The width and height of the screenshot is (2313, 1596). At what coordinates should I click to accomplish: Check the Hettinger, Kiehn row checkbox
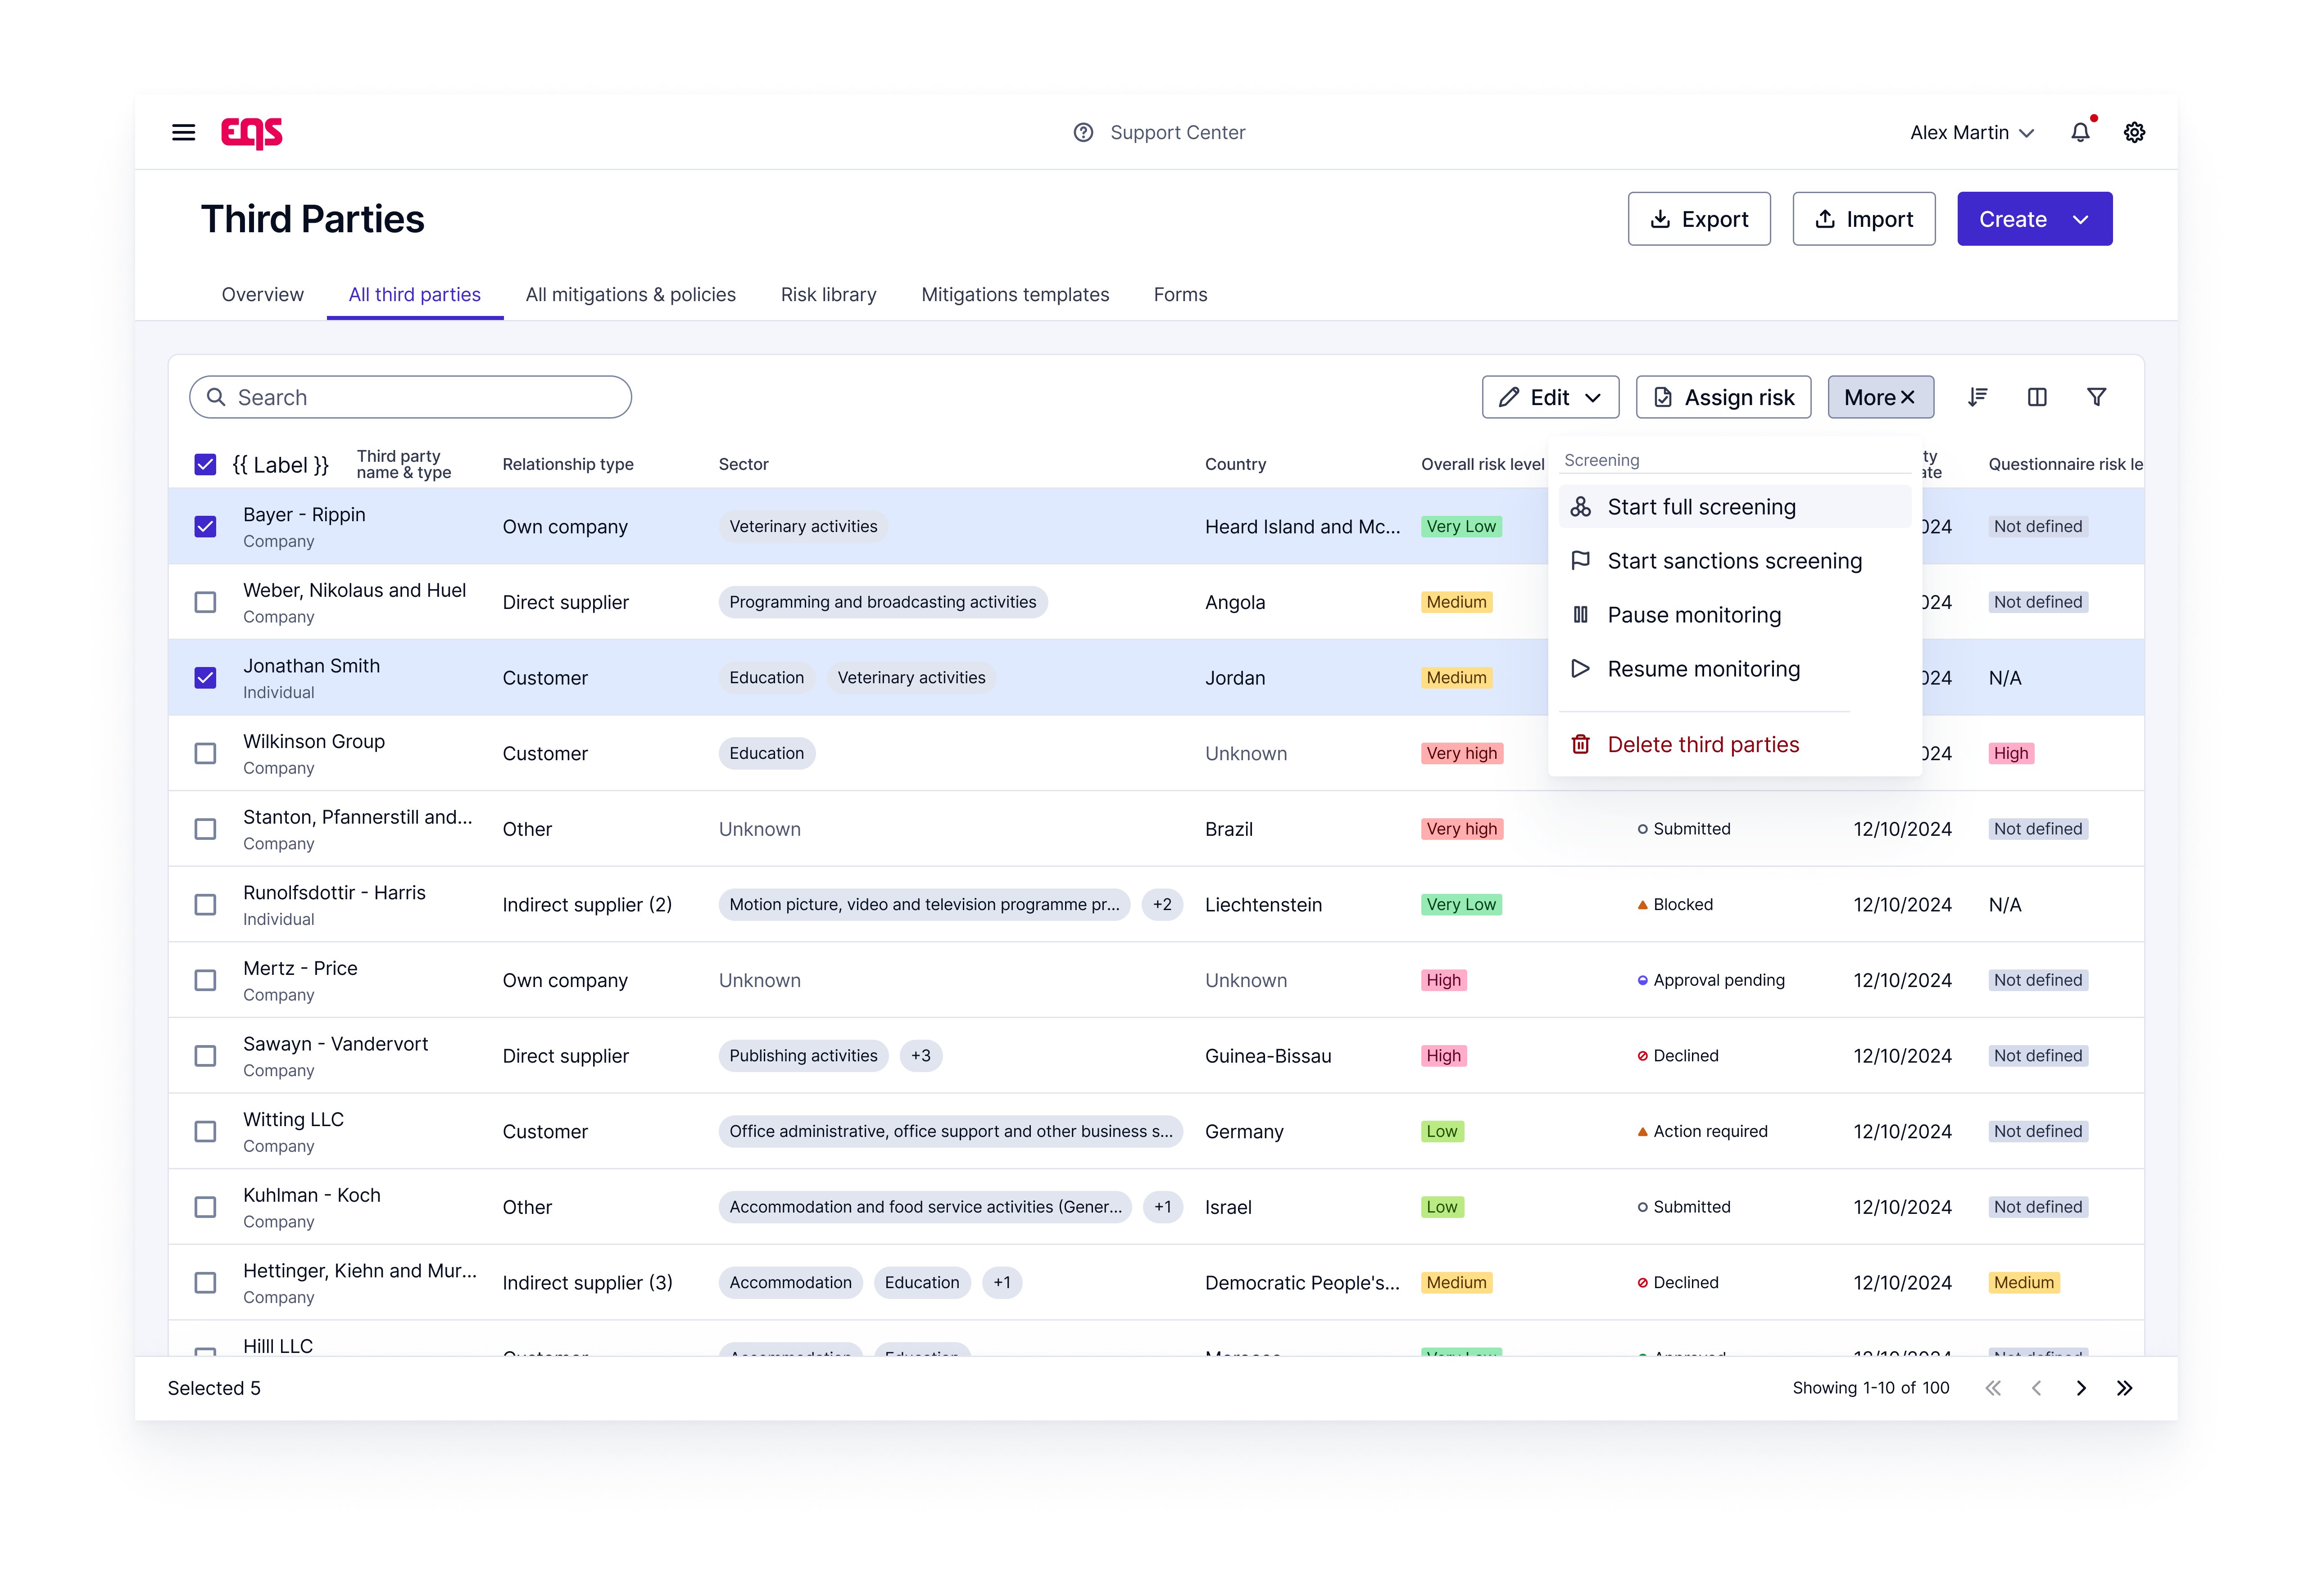205,1282
